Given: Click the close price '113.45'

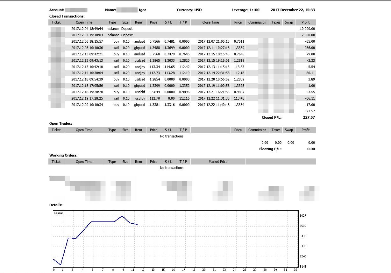Looking at the screenshot, I should click(x=239, y=98).
